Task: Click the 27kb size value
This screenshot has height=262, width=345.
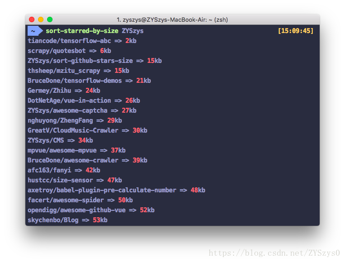Action: pyautogui.click(x=129, y=110)
